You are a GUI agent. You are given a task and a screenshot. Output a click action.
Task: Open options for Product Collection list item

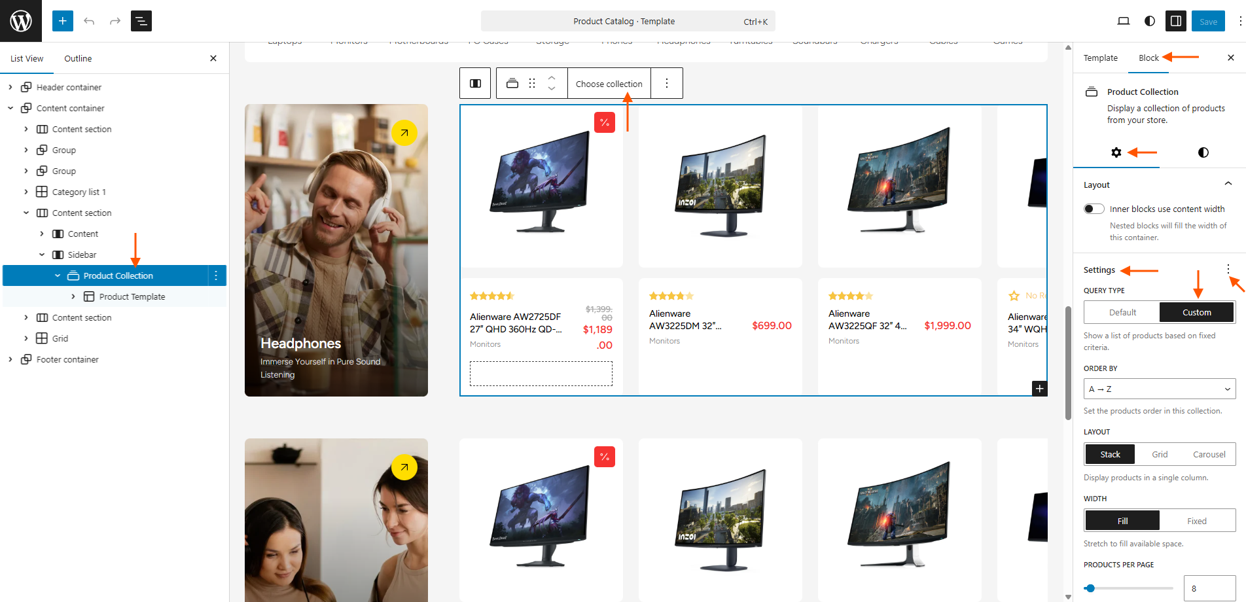click(x=216, y=275)
